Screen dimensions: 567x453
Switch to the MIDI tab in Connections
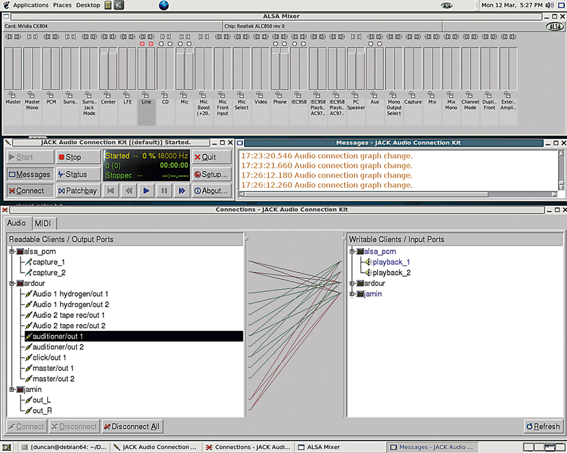[43, 223]
